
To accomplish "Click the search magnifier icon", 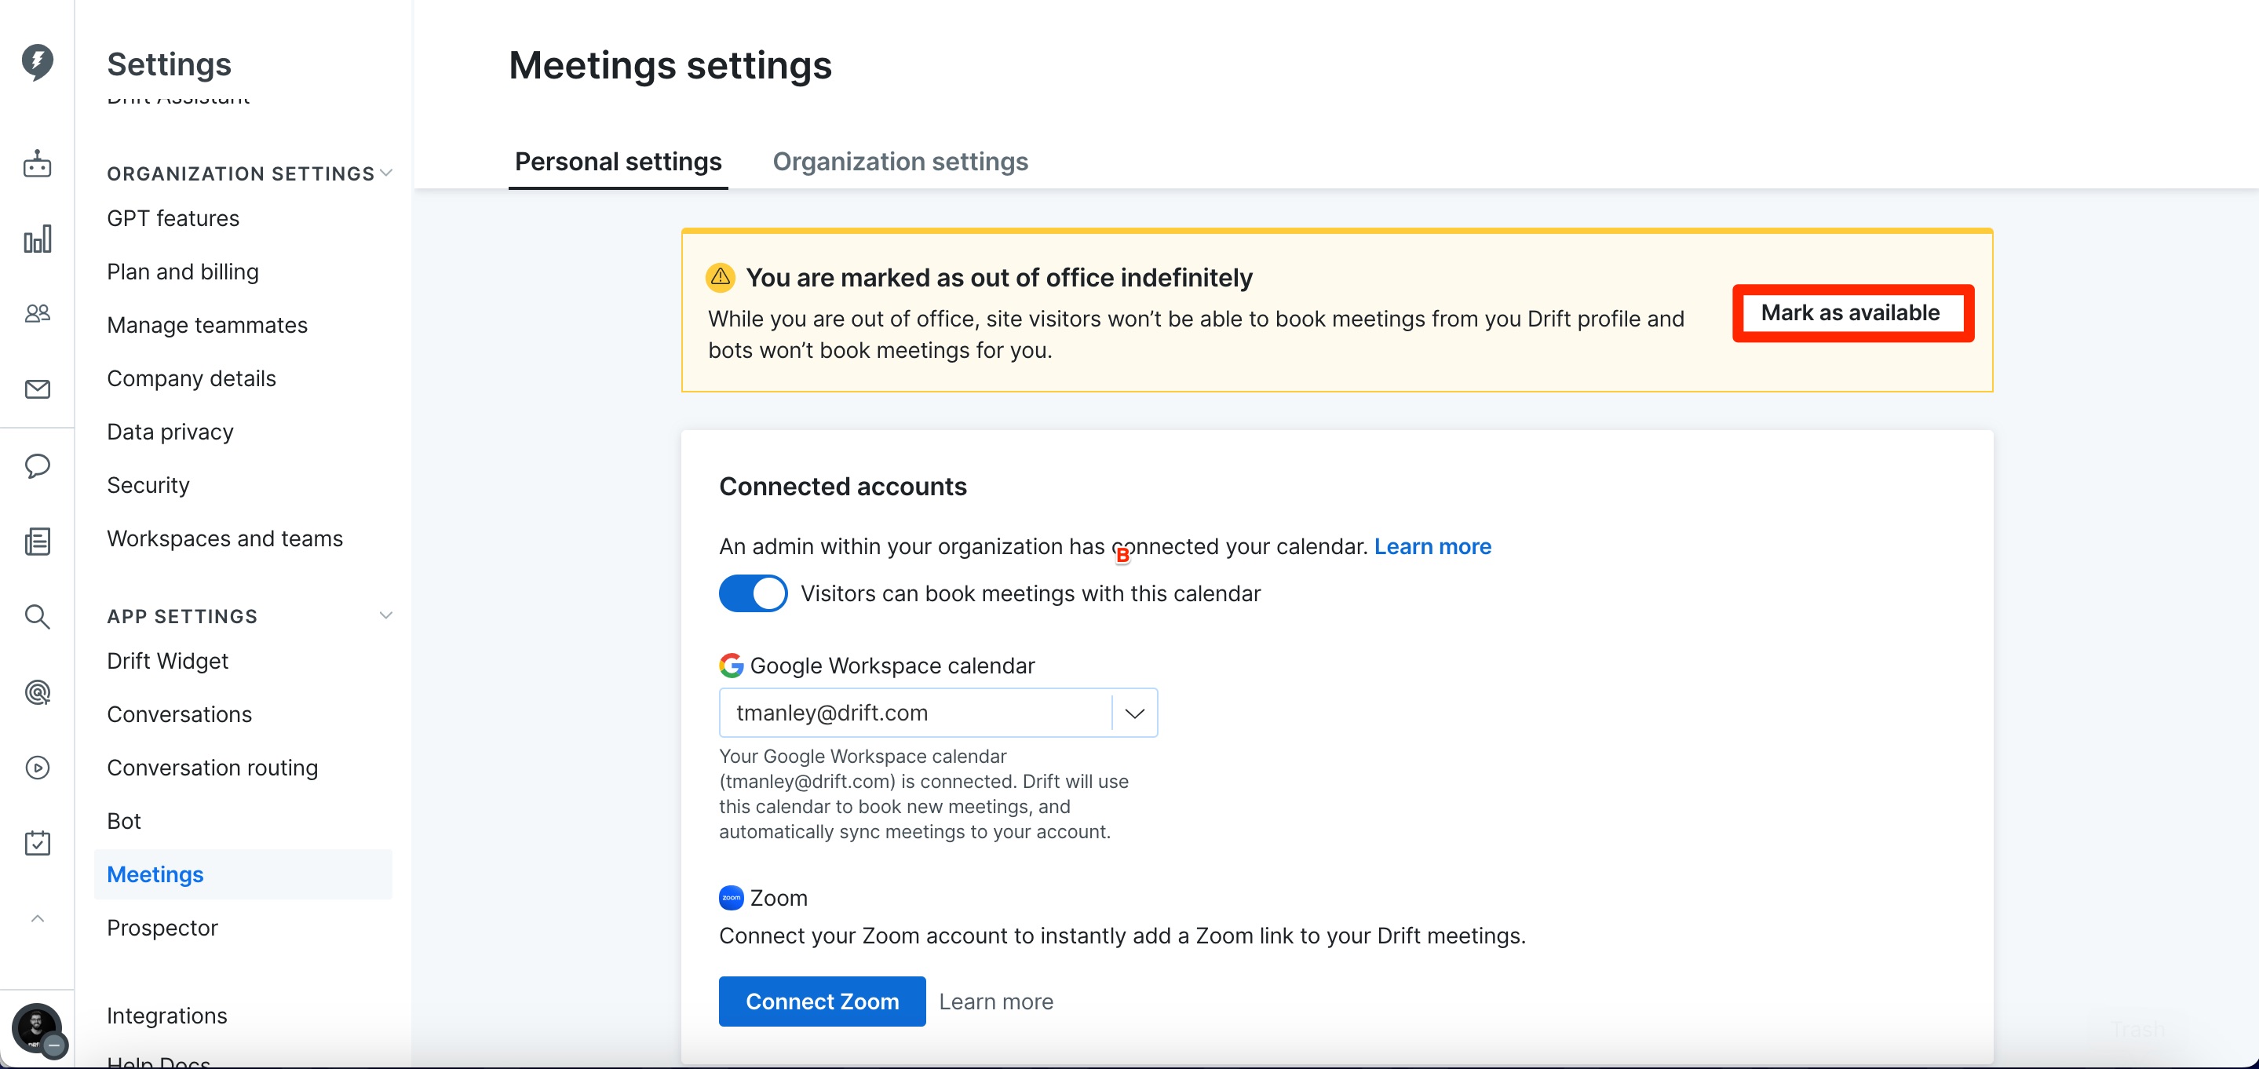I will tap(37, 616).
